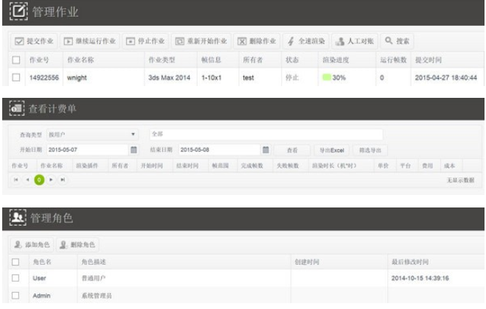Viewport: 486px width, 309px height.
Task: Sort by the 状态 column header
Action: click(x=292, y=60)
